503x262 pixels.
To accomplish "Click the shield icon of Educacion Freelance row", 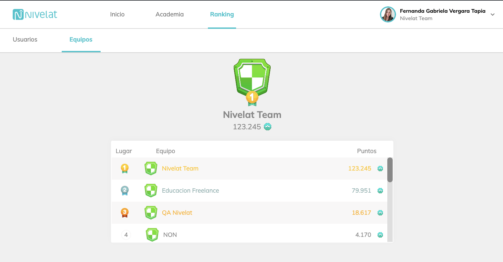I will (151, 191).
